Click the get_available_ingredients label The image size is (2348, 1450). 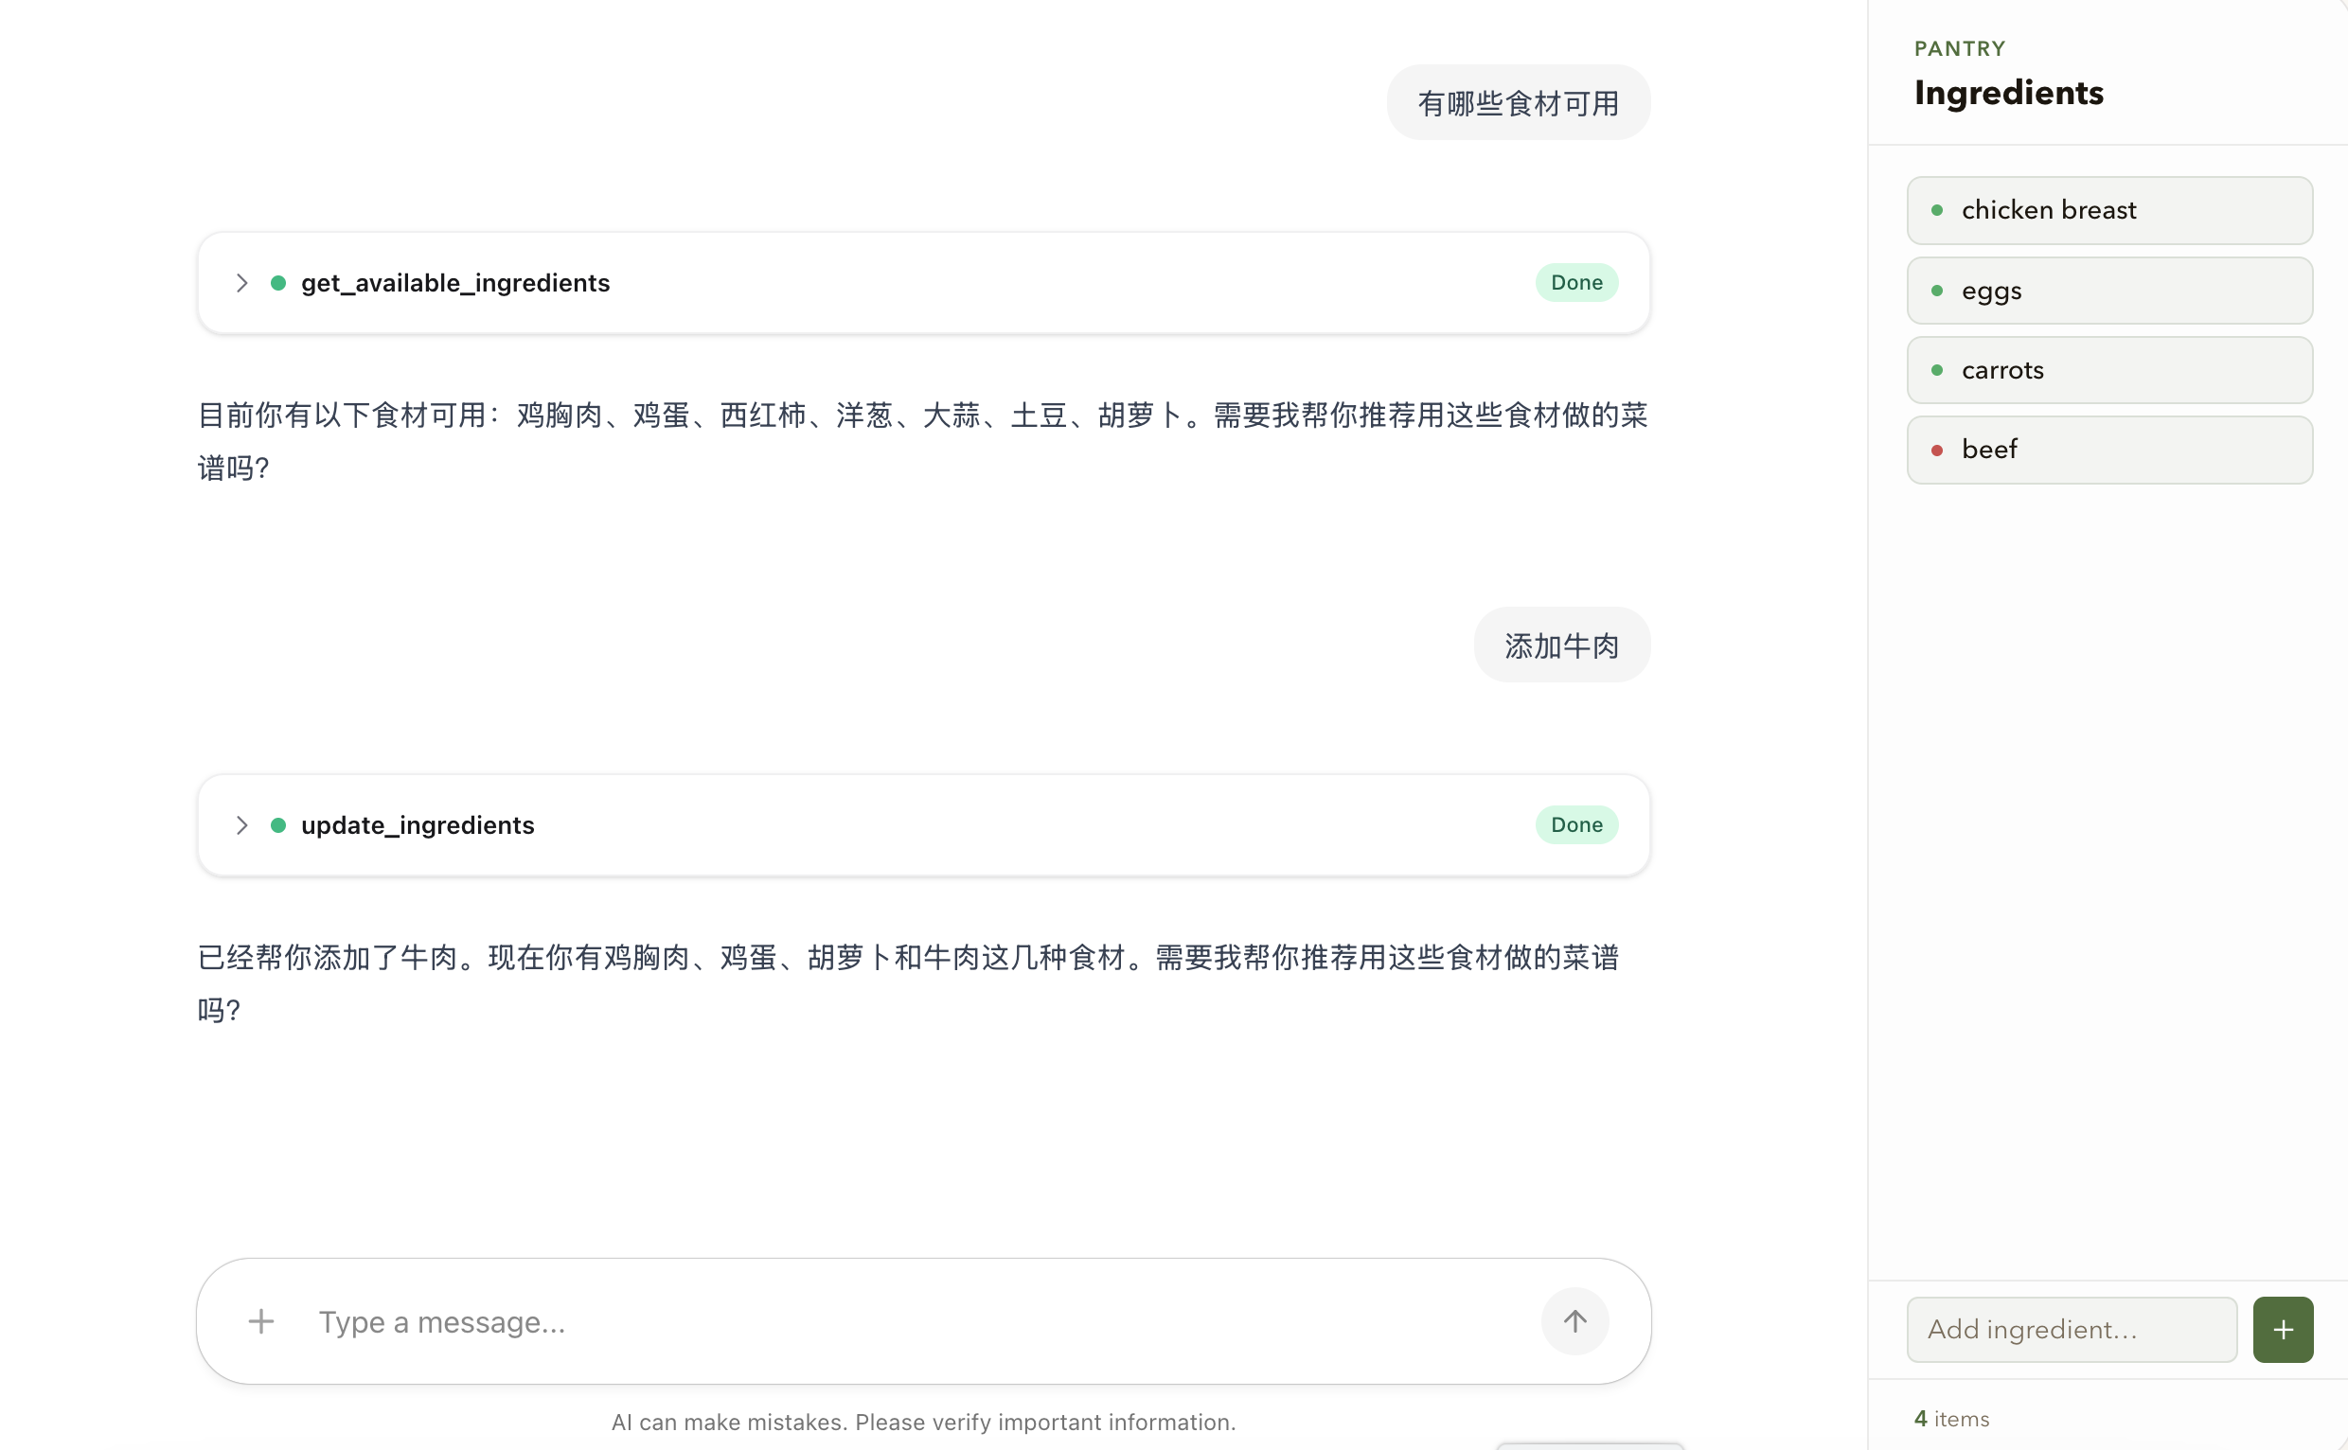455,283
